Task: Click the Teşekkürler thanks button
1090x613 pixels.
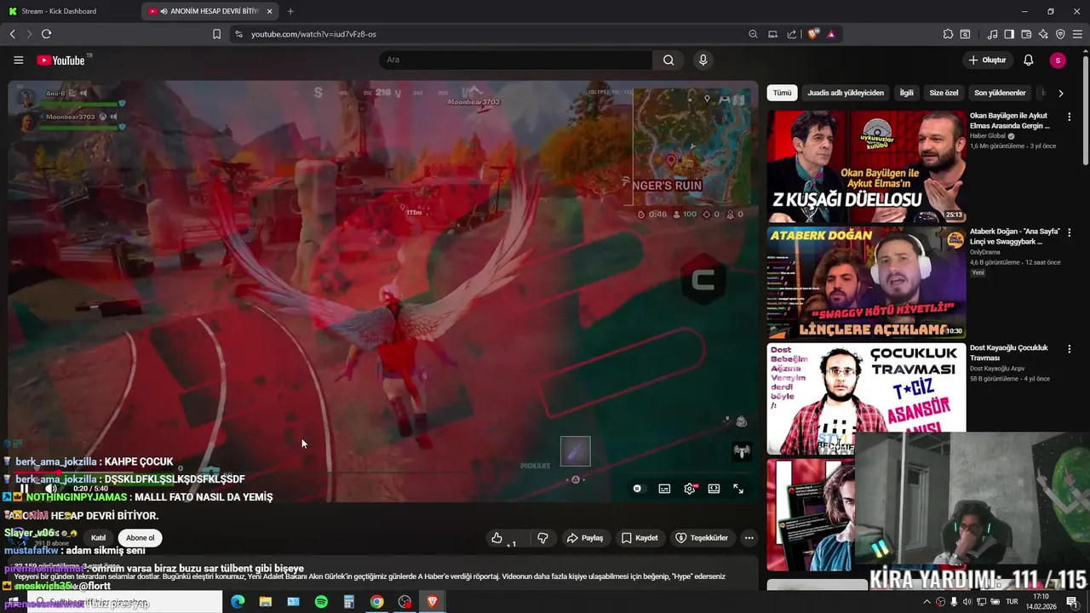Action: (x=703, y=538)
